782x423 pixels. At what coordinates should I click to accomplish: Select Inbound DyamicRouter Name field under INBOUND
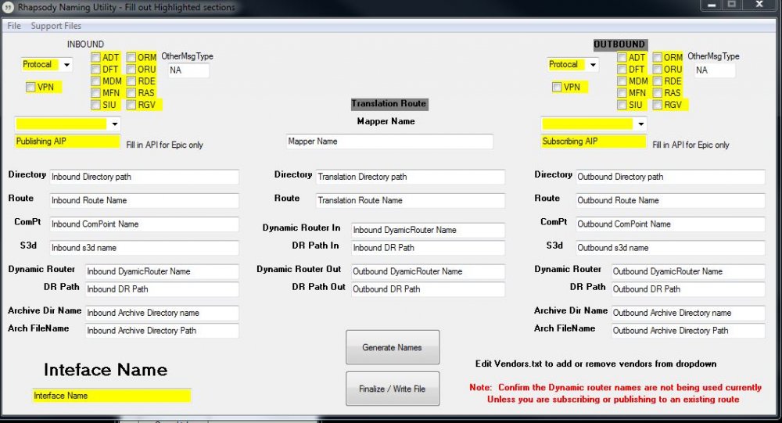click(162, 272)
